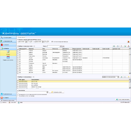Tick checkbox for employee Дмитрий row
The image size is (131, 131).
pyautogui.click(x=18, y=65)
